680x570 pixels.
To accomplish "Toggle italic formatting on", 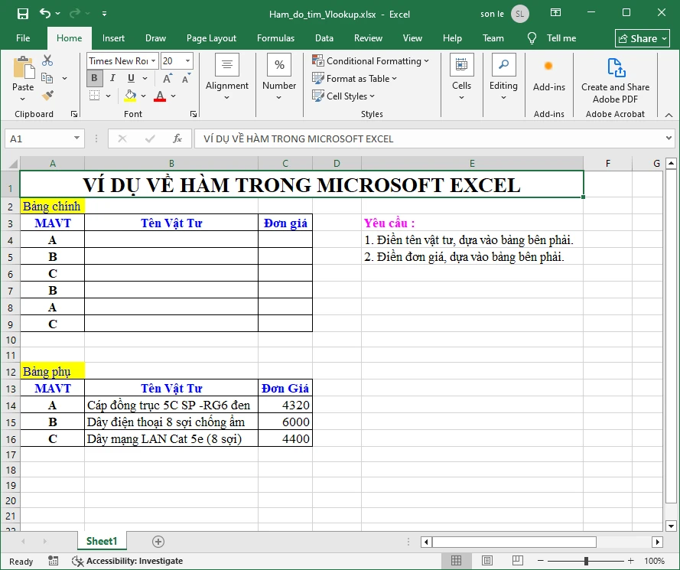I will coord(112,78).
